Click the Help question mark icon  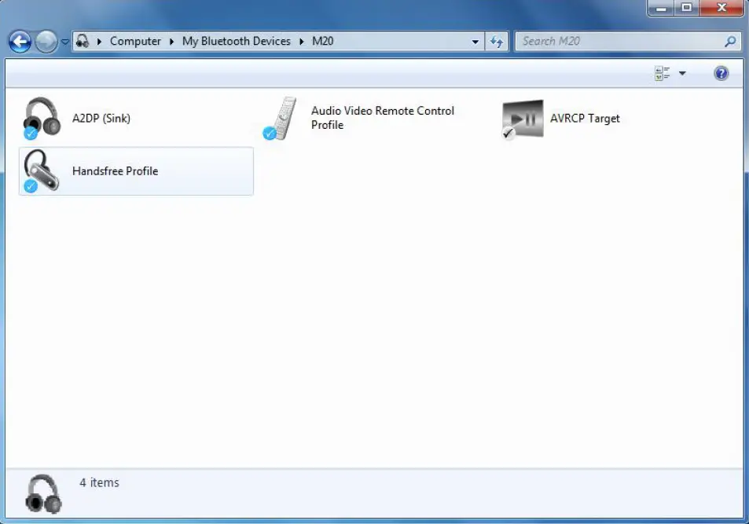[x=721, y=73]
